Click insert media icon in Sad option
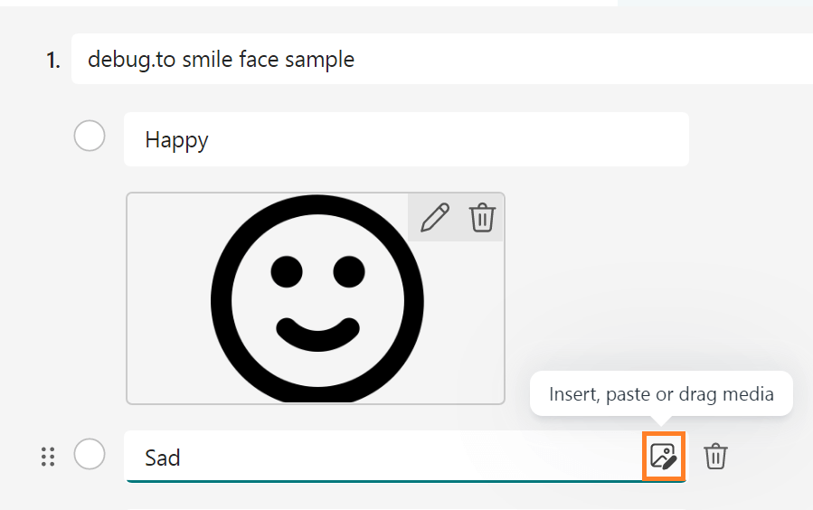This screenshot has height=510, width=813. (x=663, y=457)
